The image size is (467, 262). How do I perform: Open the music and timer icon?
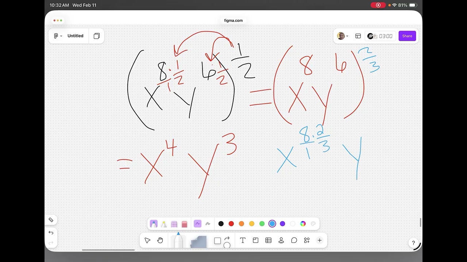tap(372, 36)
